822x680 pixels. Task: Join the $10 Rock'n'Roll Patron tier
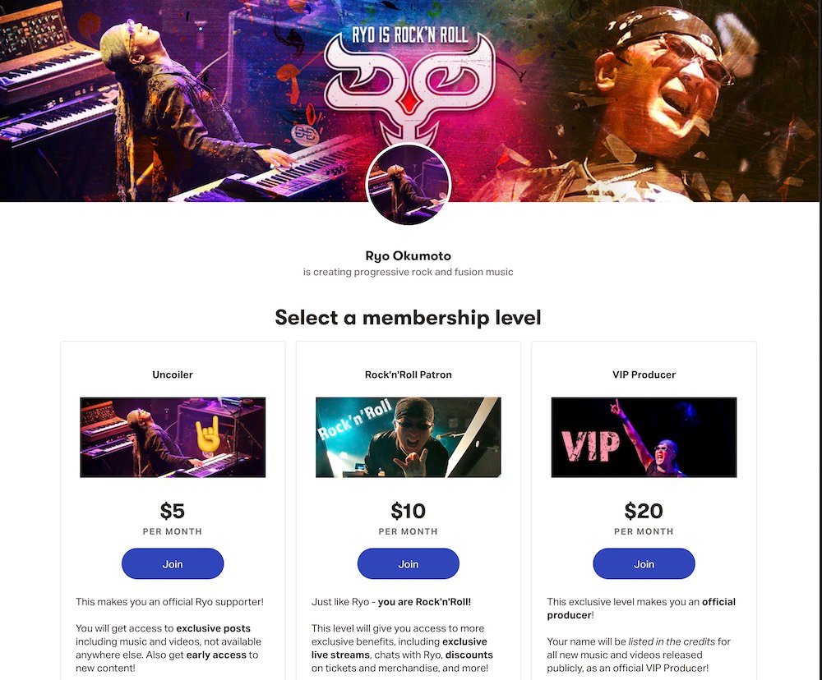point(409,563)
